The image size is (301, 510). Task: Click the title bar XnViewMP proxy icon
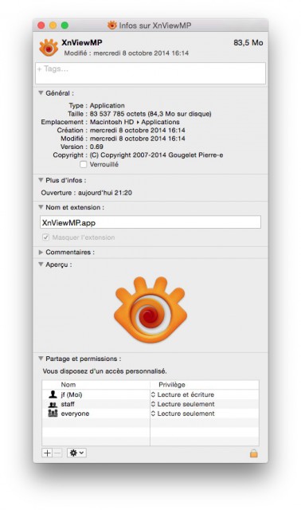pyautogui.click(x=112, y=25)
